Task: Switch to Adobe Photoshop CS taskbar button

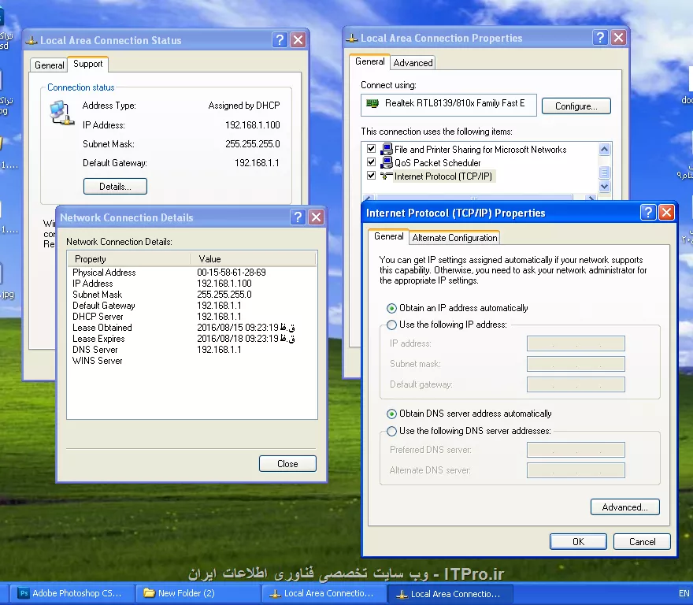Action: click(71, 593)
